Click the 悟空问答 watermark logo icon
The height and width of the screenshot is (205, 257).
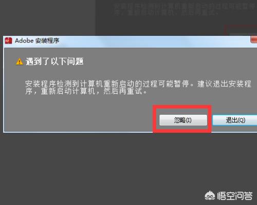[x=210, y=195]
